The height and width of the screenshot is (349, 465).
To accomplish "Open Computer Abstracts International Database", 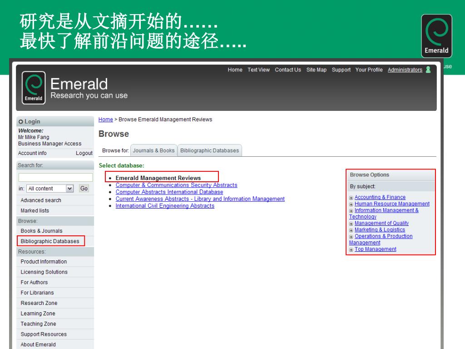I will tap(169, 192).
